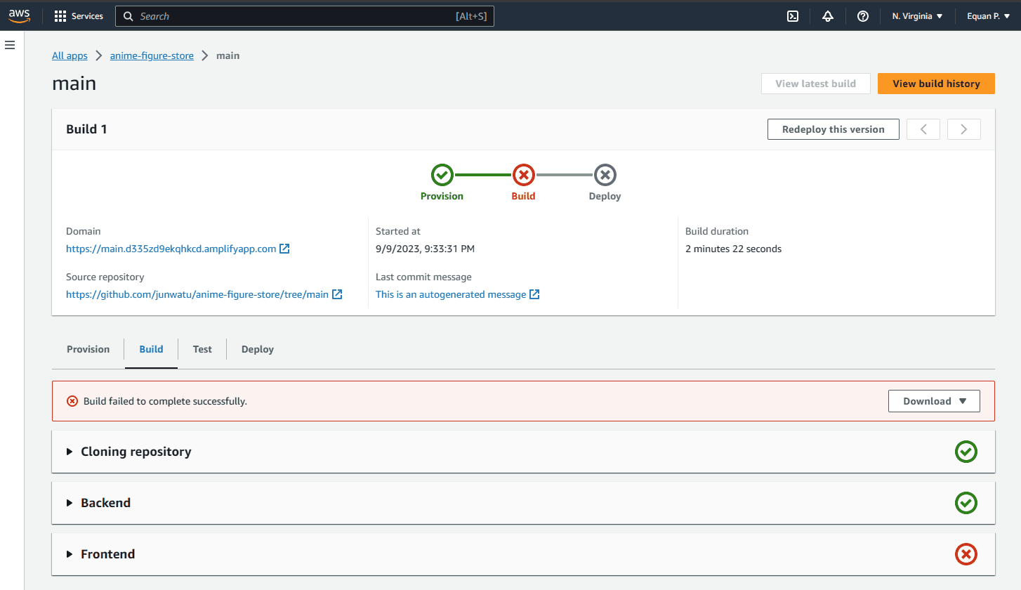The width and height of the screenshot is (1021, 590).
Task: Click View latest build button
Action: click(816, 84)
